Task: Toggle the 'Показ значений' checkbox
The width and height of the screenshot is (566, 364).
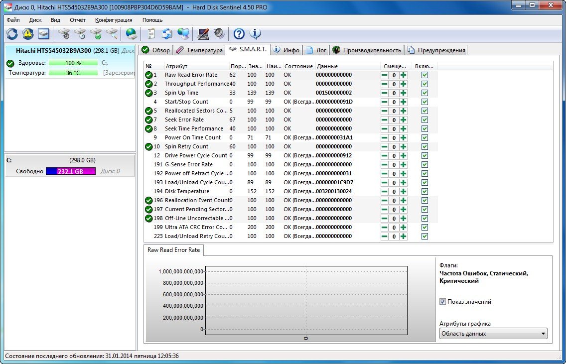Action: pyautogui.click(x=442, y=302)
